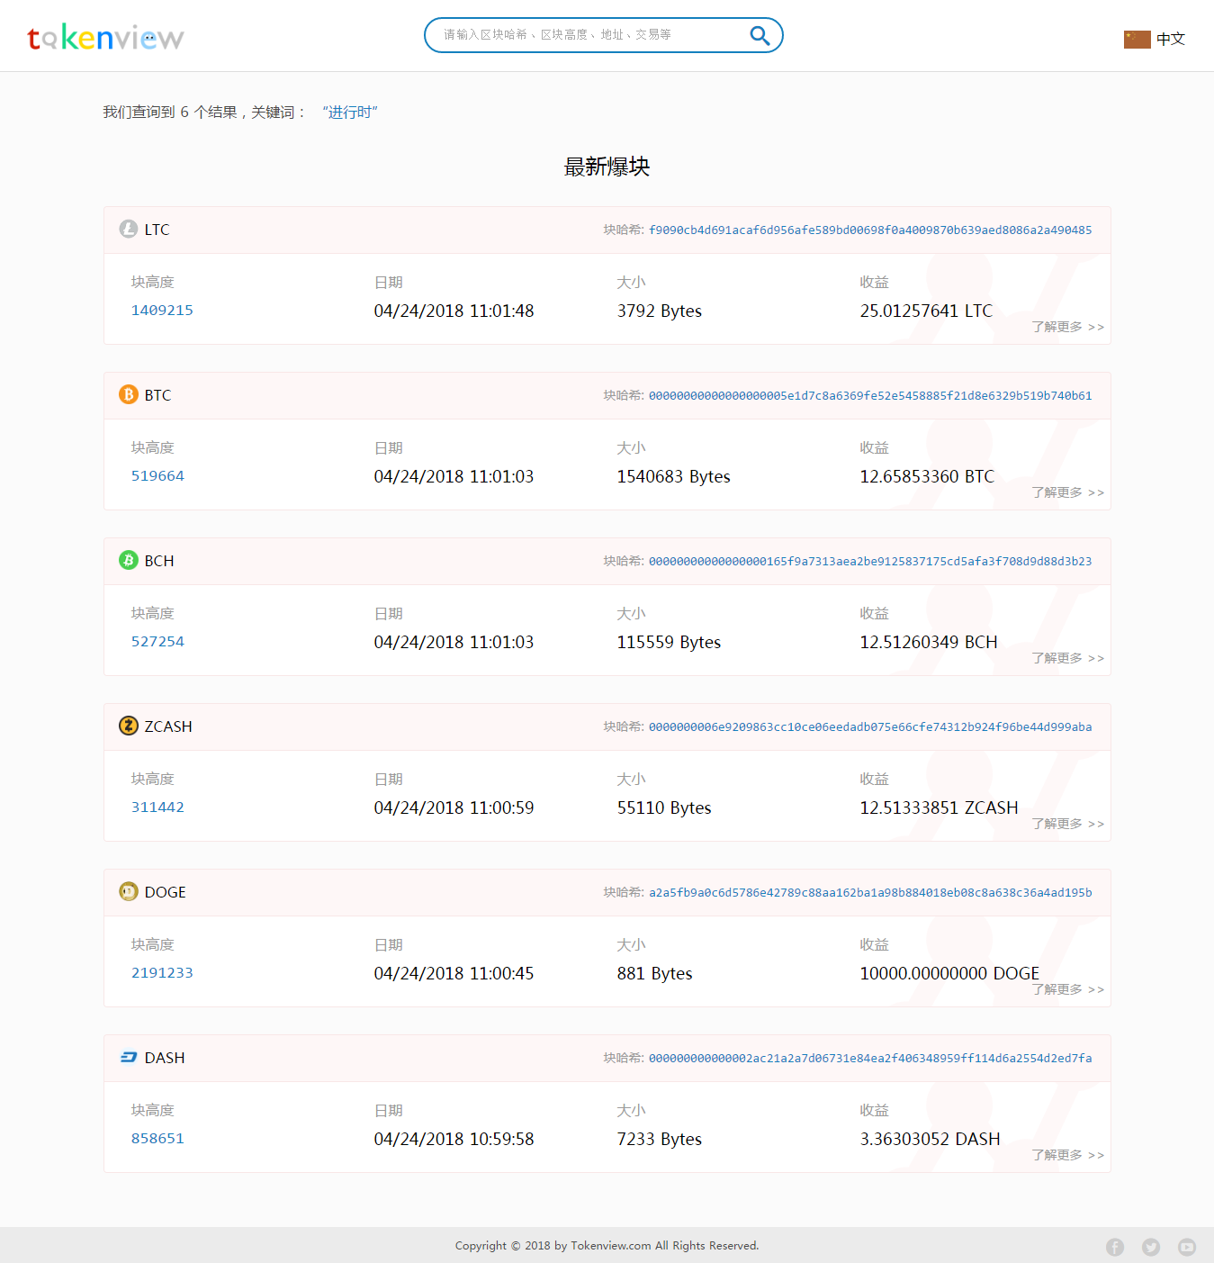The width and height of the screenshot is (1214, 1263).
Task: Click 了解更多 in the DASH card
Action: [x=1068, y=1155]
